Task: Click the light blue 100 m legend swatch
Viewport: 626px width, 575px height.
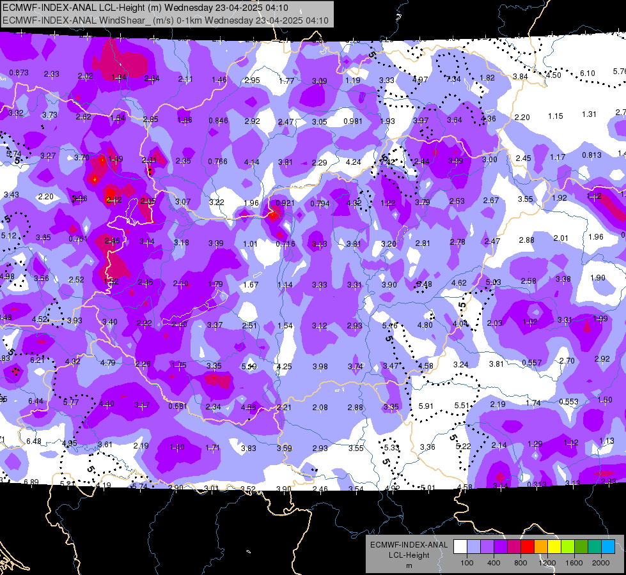Action: click(x=474, y=547)
